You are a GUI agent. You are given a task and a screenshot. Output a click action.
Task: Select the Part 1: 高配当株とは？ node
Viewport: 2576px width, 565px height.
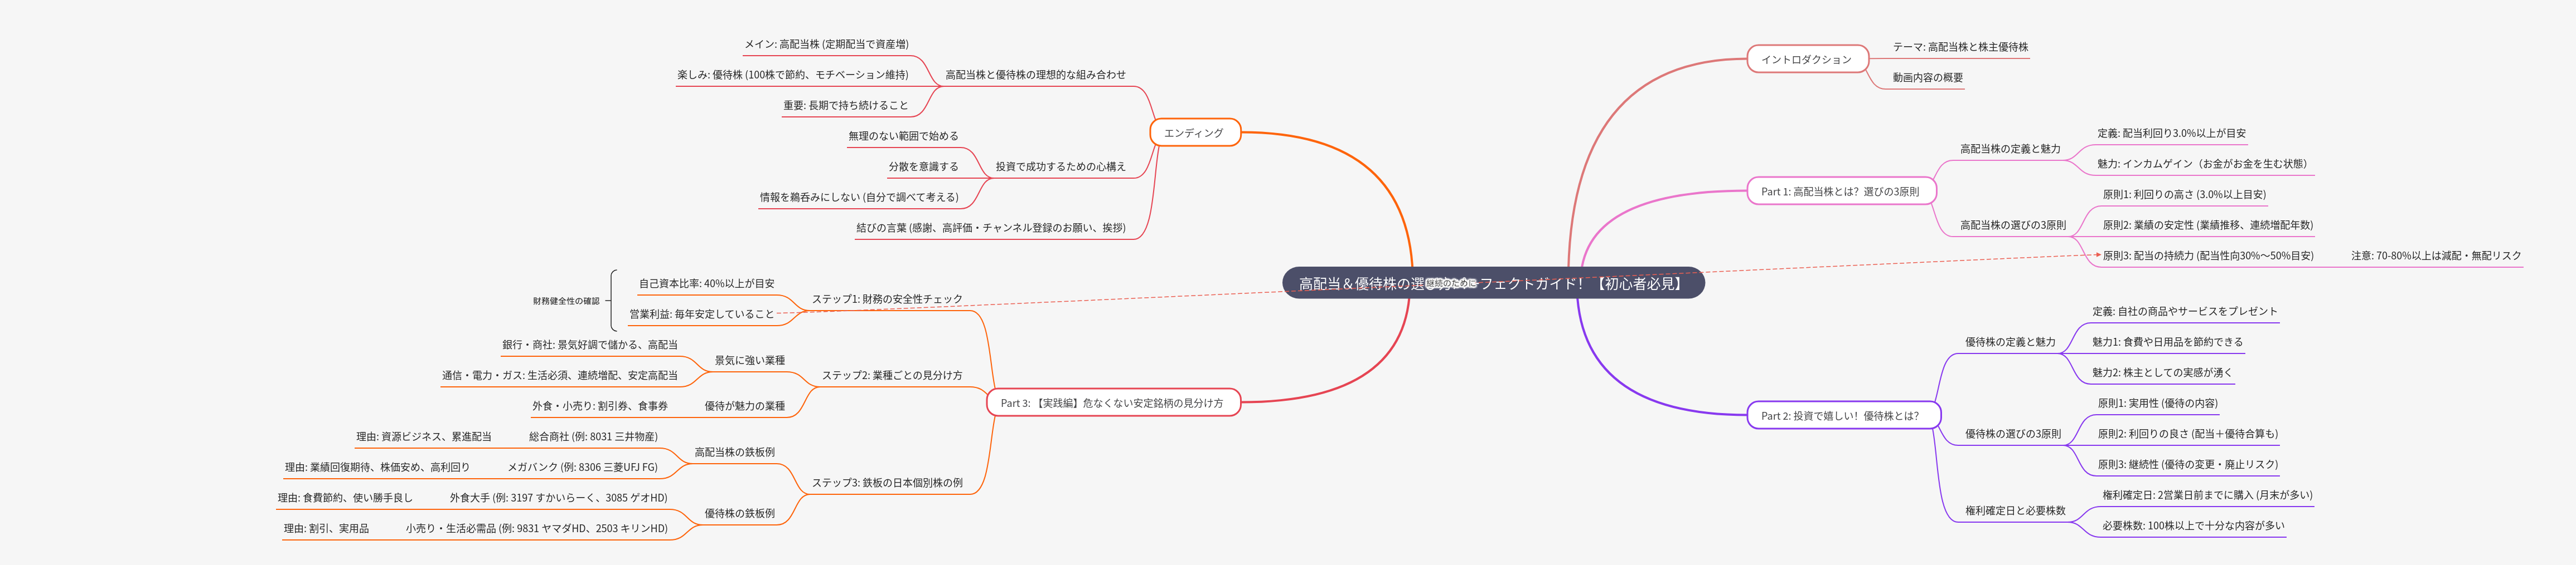(1839, 191)
